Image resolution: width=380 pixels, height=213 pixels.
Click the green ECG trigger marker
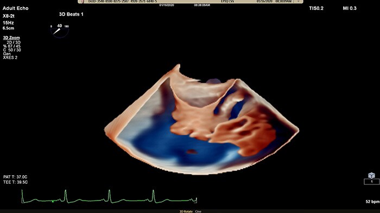pos(53,201)
